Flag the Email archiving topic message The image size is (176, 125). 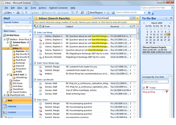point(134,94)
